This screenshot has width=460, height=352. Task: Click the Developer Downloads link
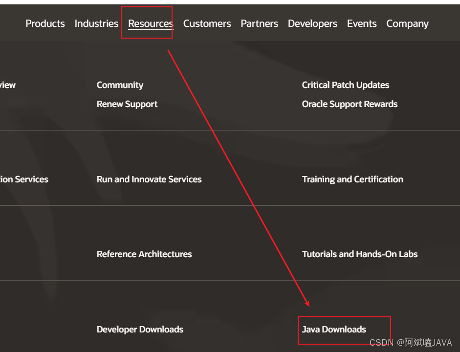[x=140, y=330]
